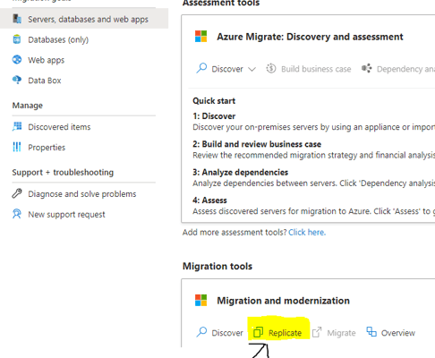Screen dimensions: 435x358
Task: Click the Data Box cloud icon
Action: [17, 80]
